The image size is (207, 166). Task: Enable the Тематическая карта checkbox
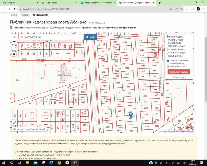coord(167,66)
